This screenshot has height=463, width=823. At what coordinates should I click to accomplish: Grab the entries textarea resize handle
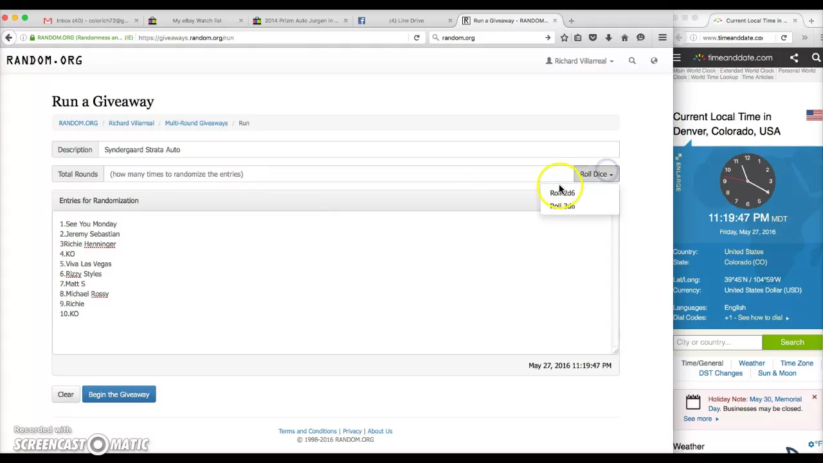coord(615,350)
